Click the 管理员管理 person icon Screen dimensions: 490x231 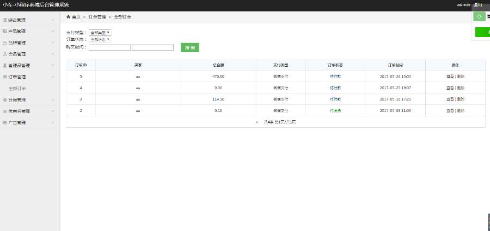click(x=5, y=66)
